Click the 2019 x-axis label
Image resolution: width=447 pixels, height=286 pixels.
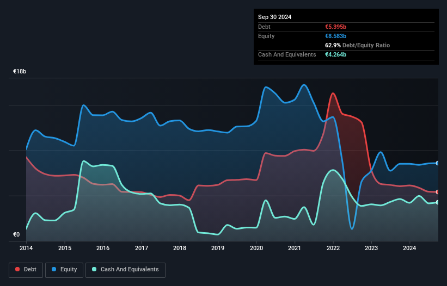point(218,248)
